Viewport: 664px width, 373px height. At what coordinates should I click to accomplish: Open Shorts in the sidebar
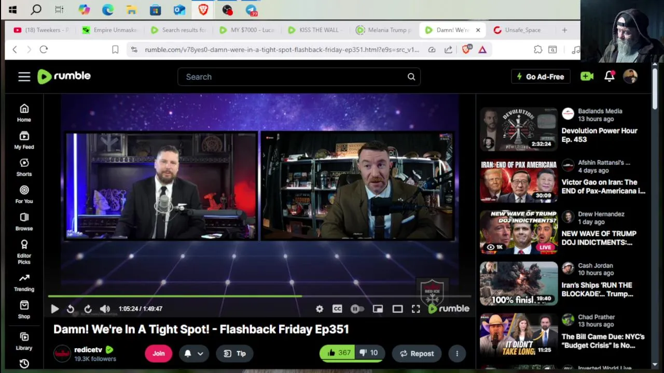(x=24, y=167)
